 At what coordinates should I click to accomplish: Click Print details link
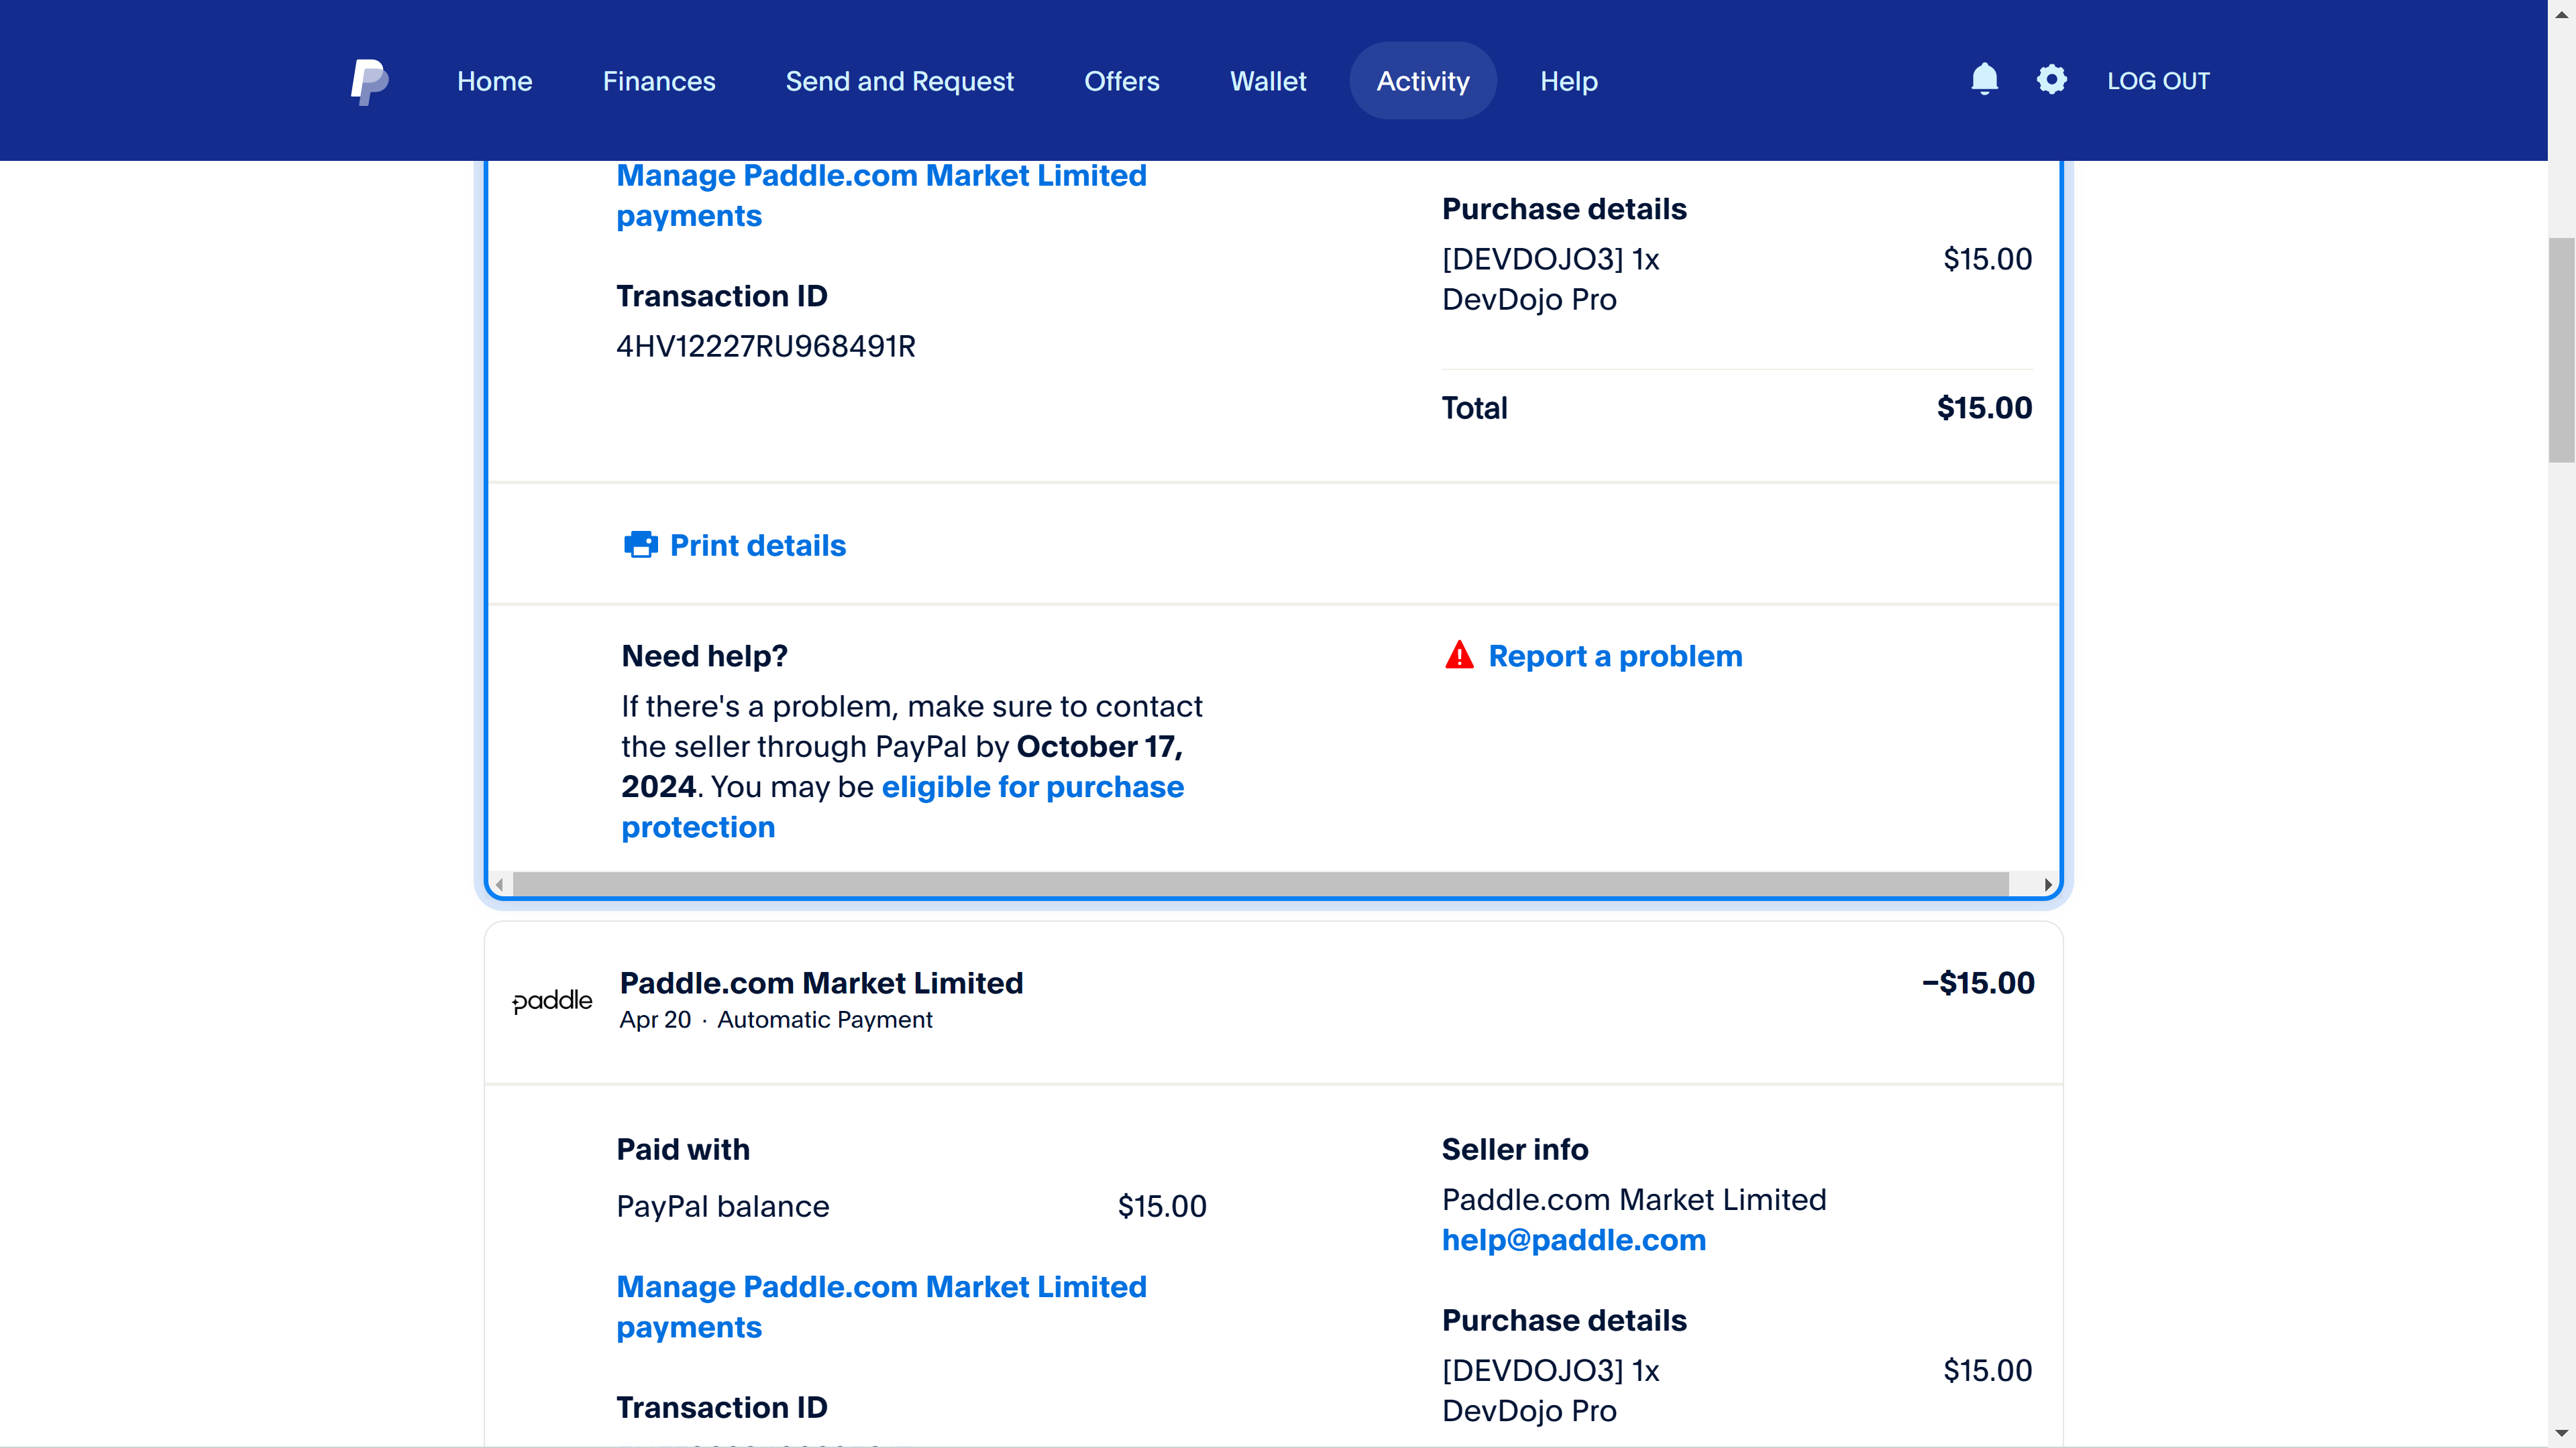click(x=757, y=544)
